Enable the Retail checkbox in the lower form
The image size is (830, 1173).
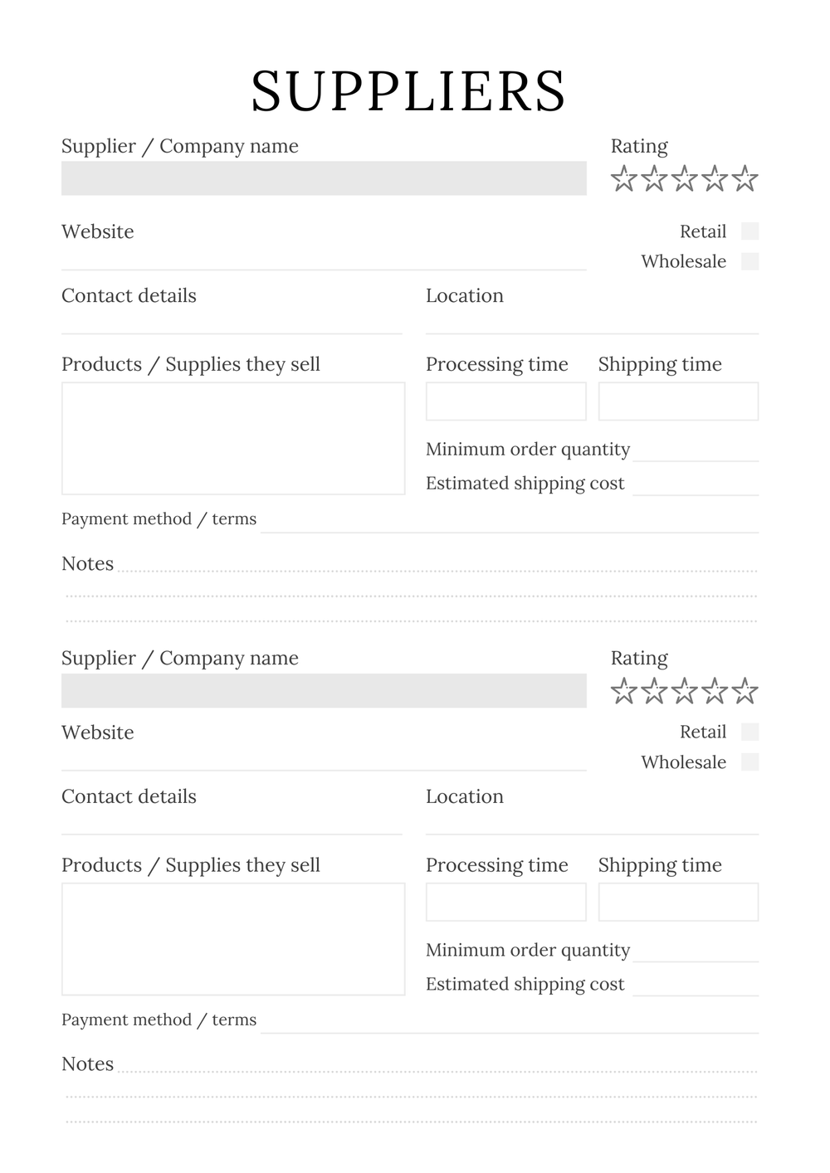tap(749, 732)
